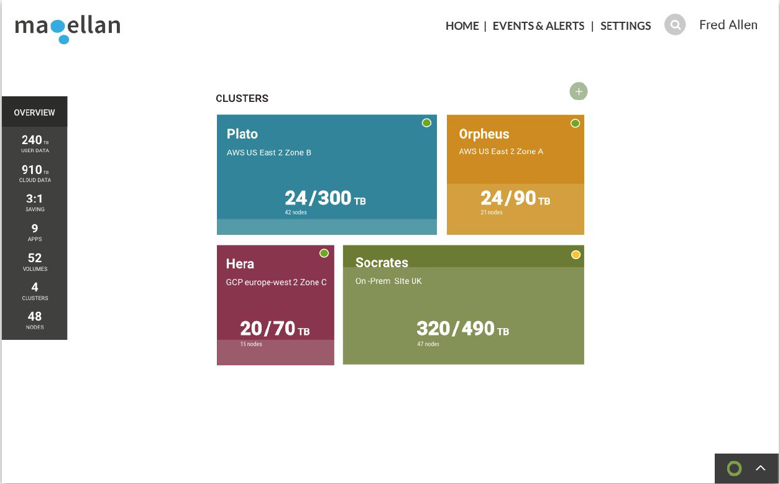Click the search magnifier icon
The height and width of the screenshot is (484, 780).
pyautogui.click(x=675, y=25)
